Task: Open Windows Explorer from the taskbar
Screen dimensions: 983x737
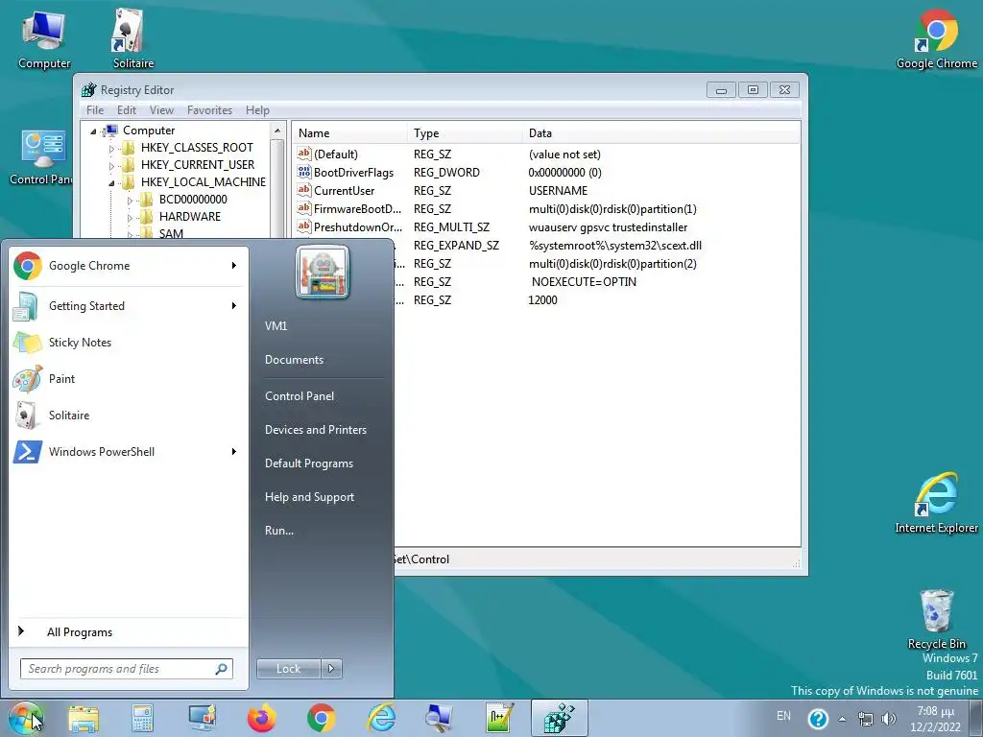Action: tap(84, 718)
